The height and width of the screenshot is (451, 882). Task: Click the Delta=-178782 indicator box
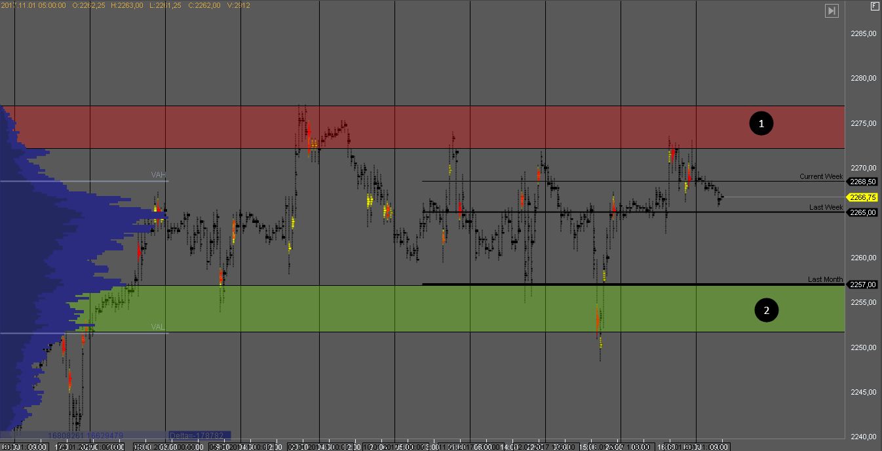(197, 435)
